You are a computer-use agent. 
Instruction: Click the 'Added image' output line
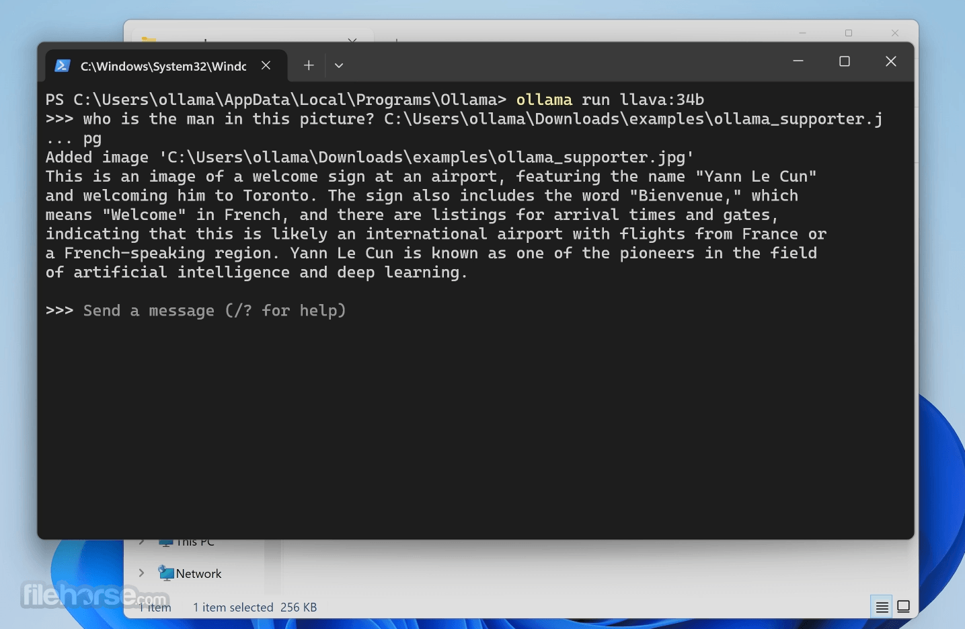tap(370, 157)
